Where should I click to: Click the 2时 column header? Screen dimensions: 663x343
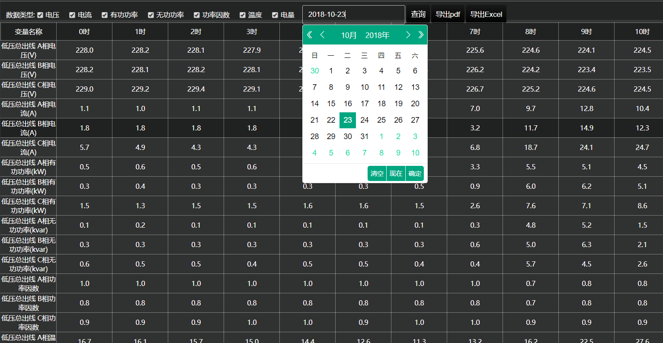point(196,32)
